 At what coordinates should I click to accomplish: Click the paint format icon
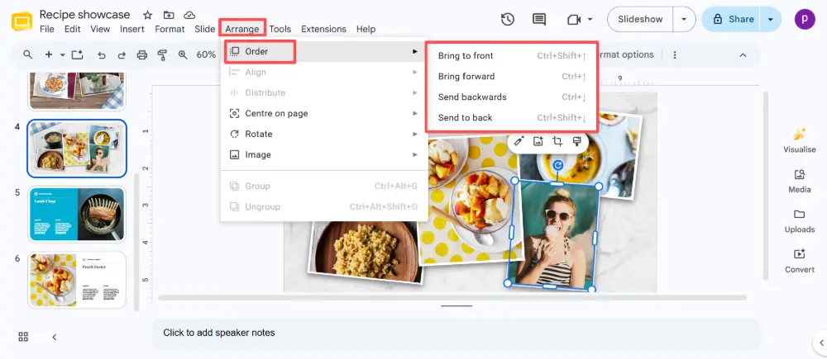tap(162, 54)
